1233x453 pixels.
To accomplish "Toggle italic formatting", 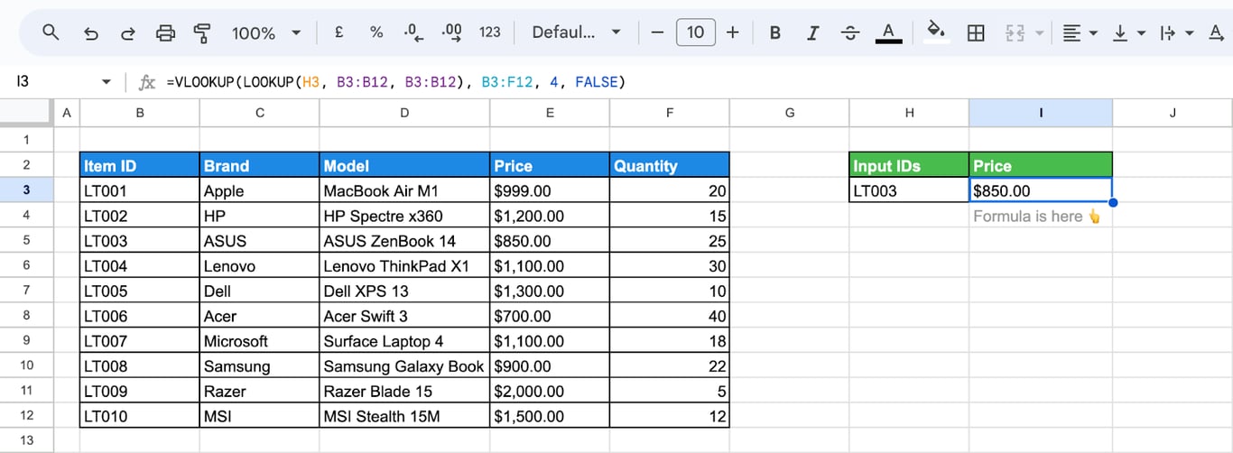I will [x=812, y=32].
